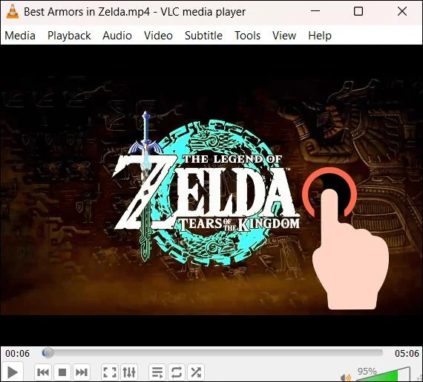Click the seek bar handle

47,352
